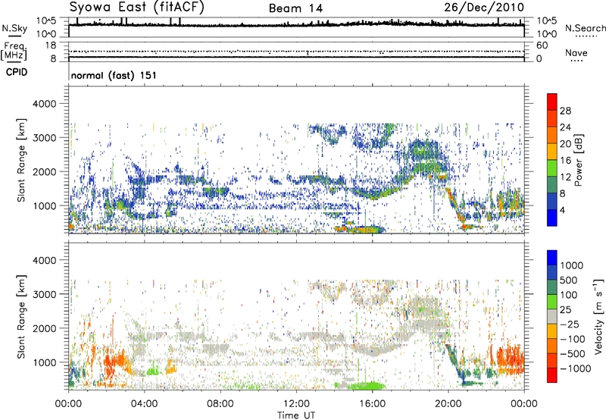Click the 'Beam 14' heading
Screen dimensions: 606x420
[x=295, y=8]
